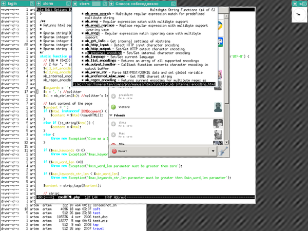Viewport: 308px width, 231px height.
Task: Click the offline status icon beside president
Action: pos(113,96)
